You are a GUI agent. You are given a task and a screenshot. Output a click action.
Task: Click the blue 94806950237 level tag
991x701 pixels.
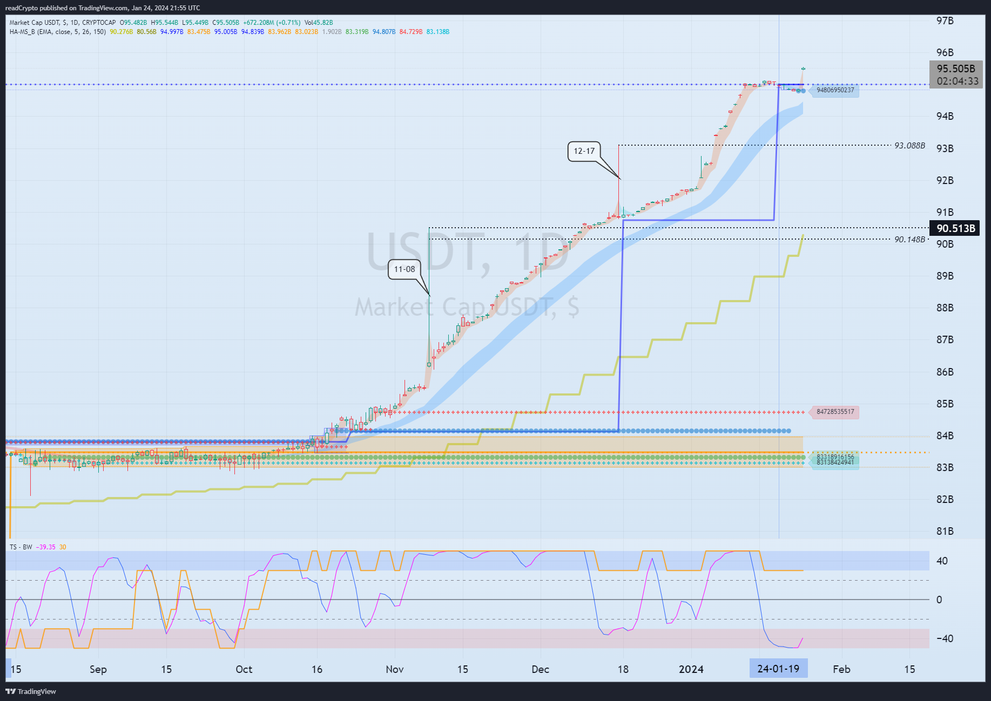(x=835, y=90)
